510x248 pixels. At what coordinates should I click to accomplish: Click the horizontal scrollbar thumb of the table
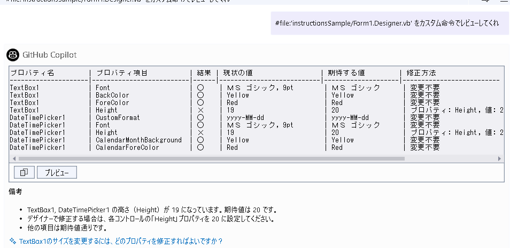(x=211, y=159)
